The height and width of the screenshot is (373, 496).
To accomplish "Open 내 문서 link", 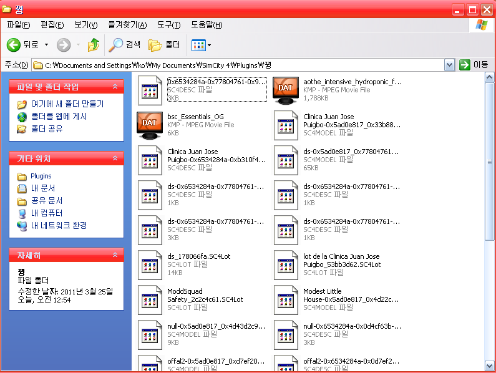I will [42, 188].
